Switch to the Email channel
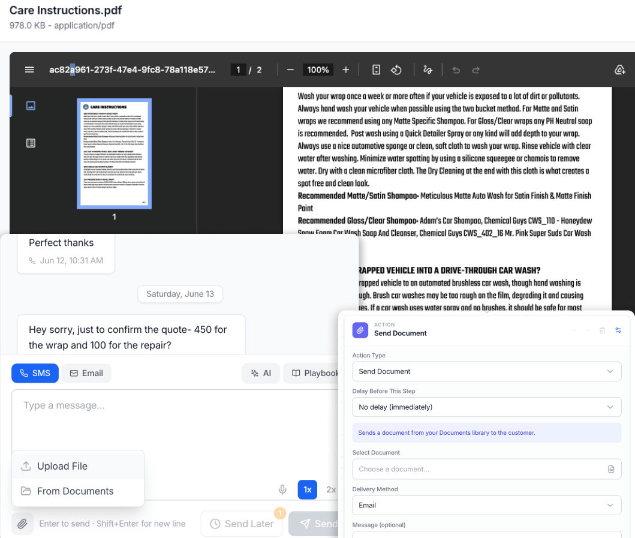Image resolution: width=635 pixels, height=538 pixels. pos(86,373)
